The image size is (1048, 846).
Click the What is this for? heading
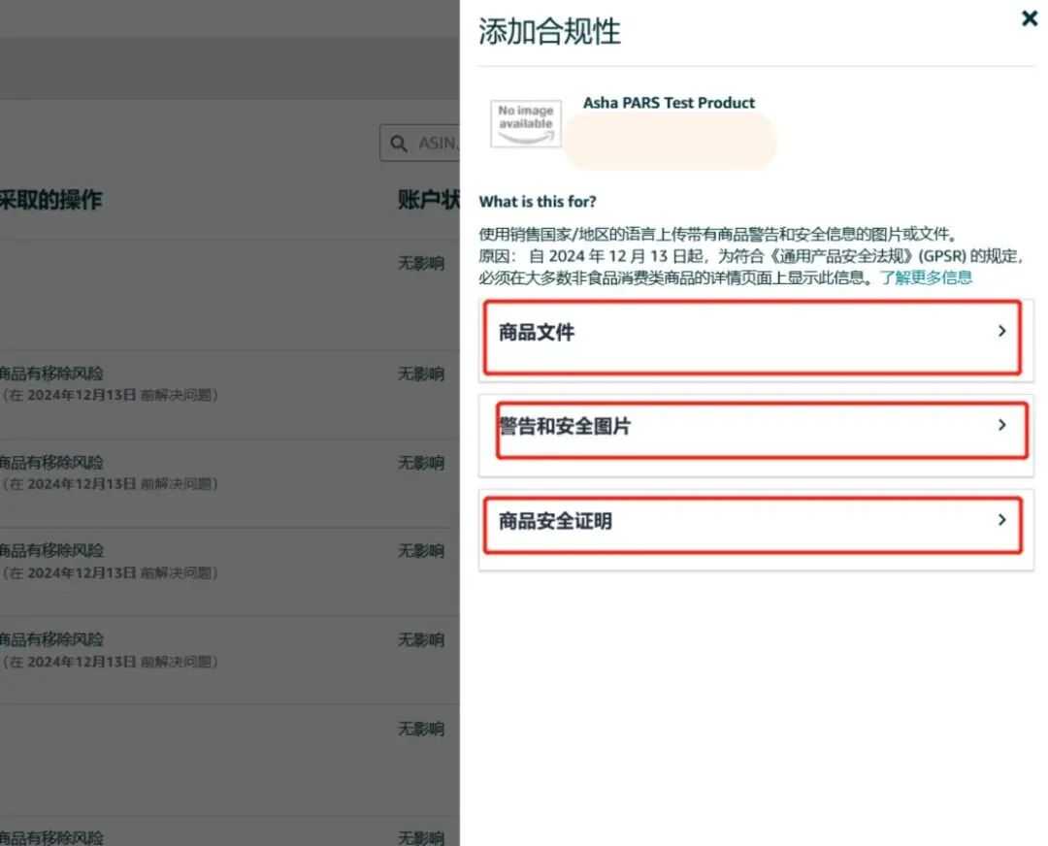point(538,201)
